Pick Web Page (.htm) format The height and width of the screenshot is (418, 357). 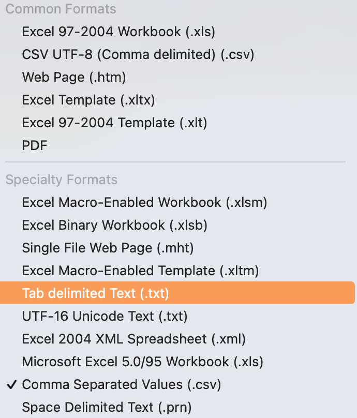74,77
